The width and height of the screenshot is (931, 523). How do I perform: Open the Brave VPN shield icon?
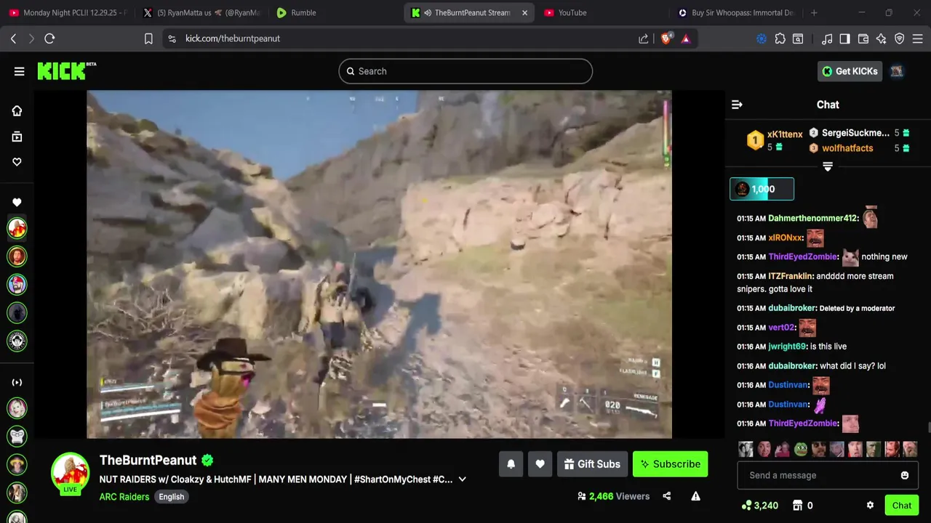[x=900, y=38]
